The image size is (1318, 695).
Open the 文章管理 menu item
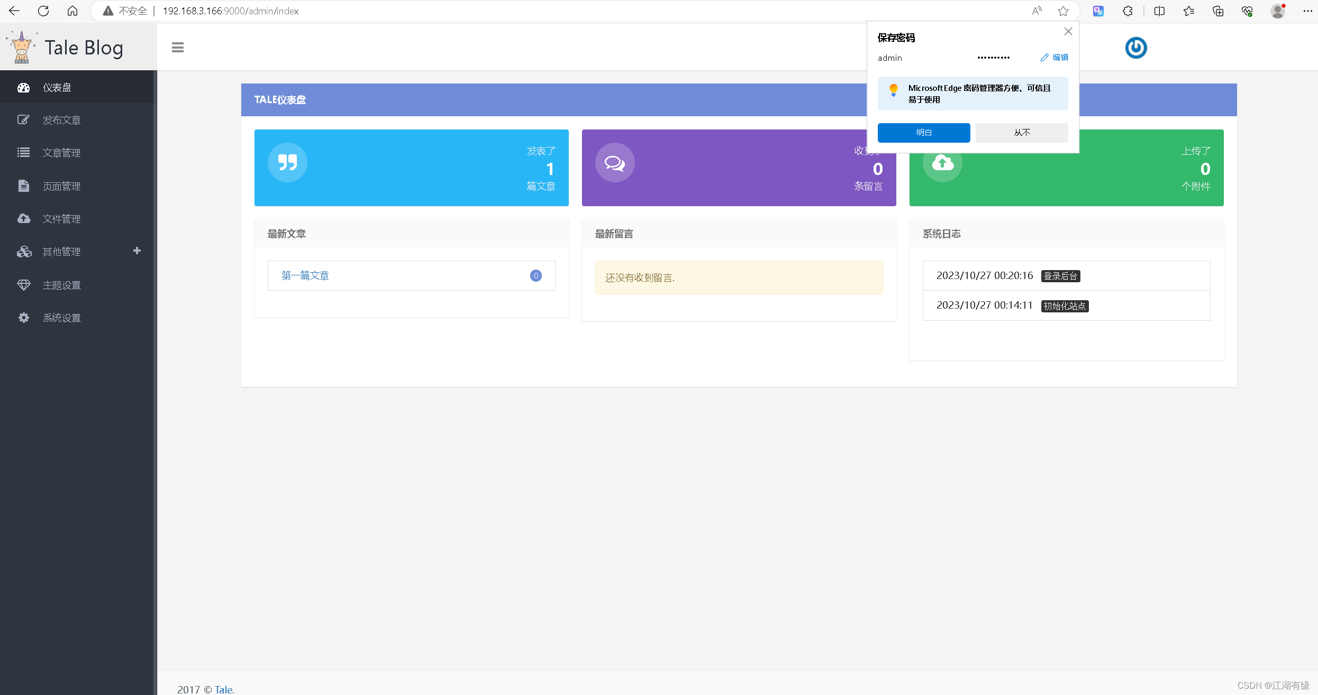click(x=77, y=153)
